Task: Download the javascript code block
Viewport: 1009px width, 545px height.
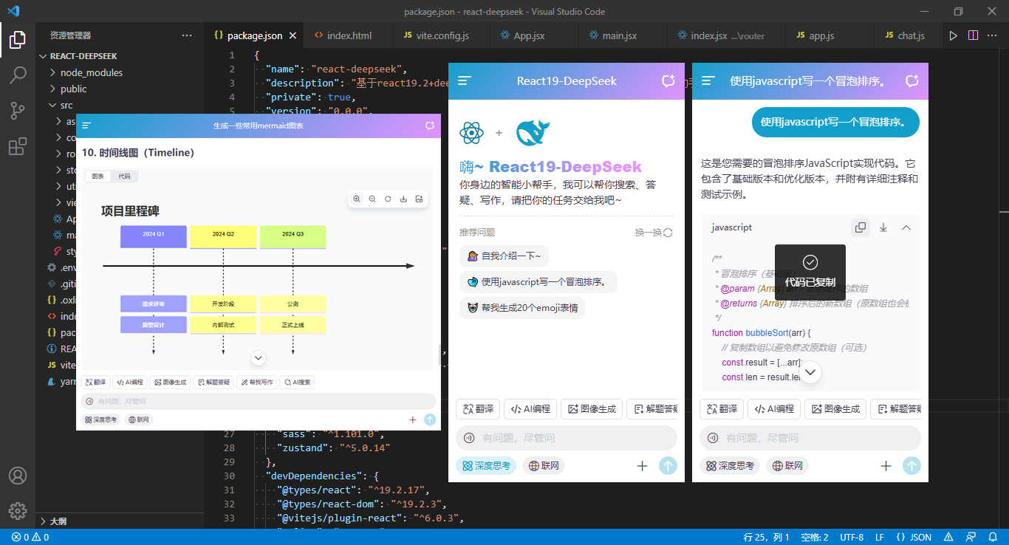Action: [883, 227]
